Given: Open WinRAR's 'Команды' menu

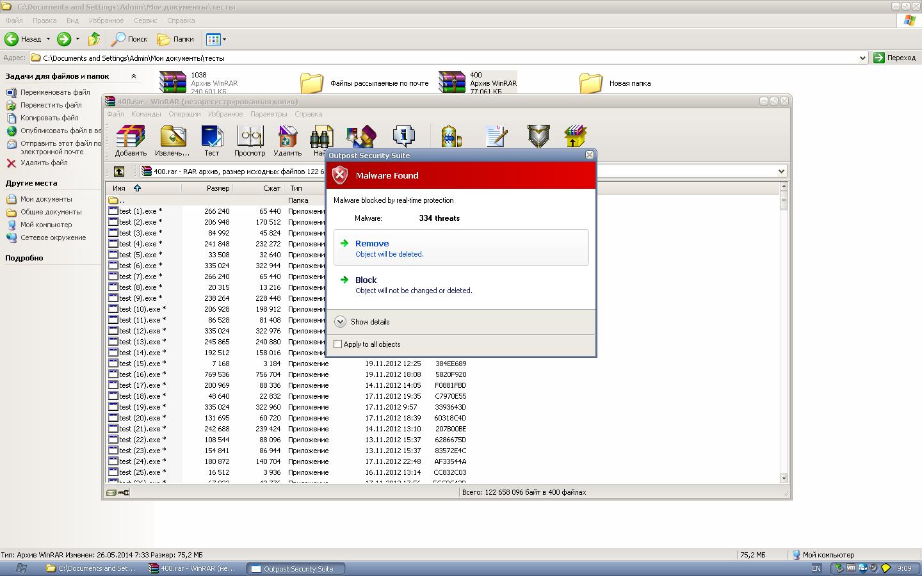Looking at the screenshot, I should pos(146,114).
